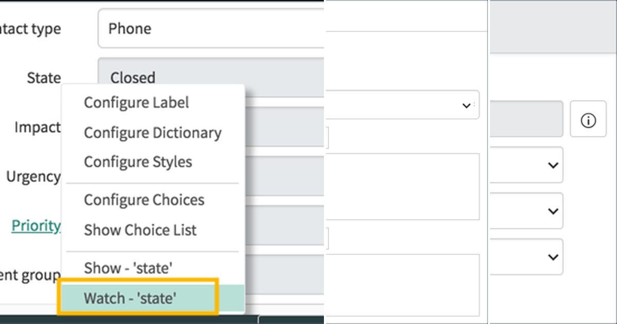Choose 'Configure Choices' option
Screen dimensions: 617x324
[x=143, y=200]
